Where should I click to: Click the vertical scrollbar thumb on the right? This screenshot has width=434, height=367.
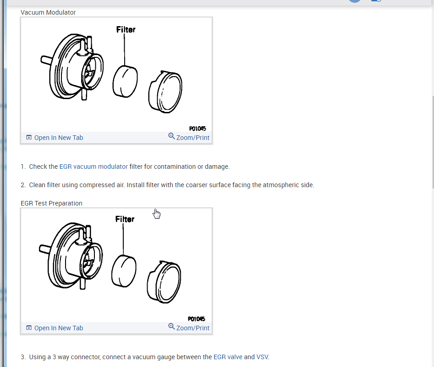point(433,142)
